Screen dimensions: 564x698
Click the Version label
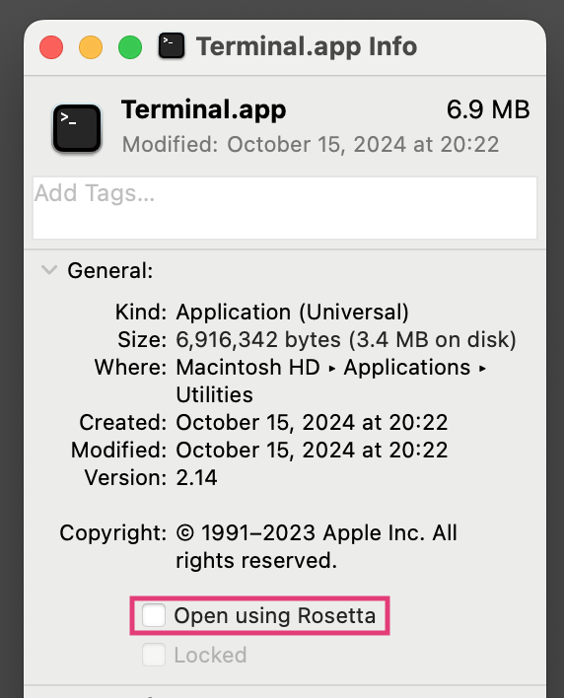coord(125,477)
